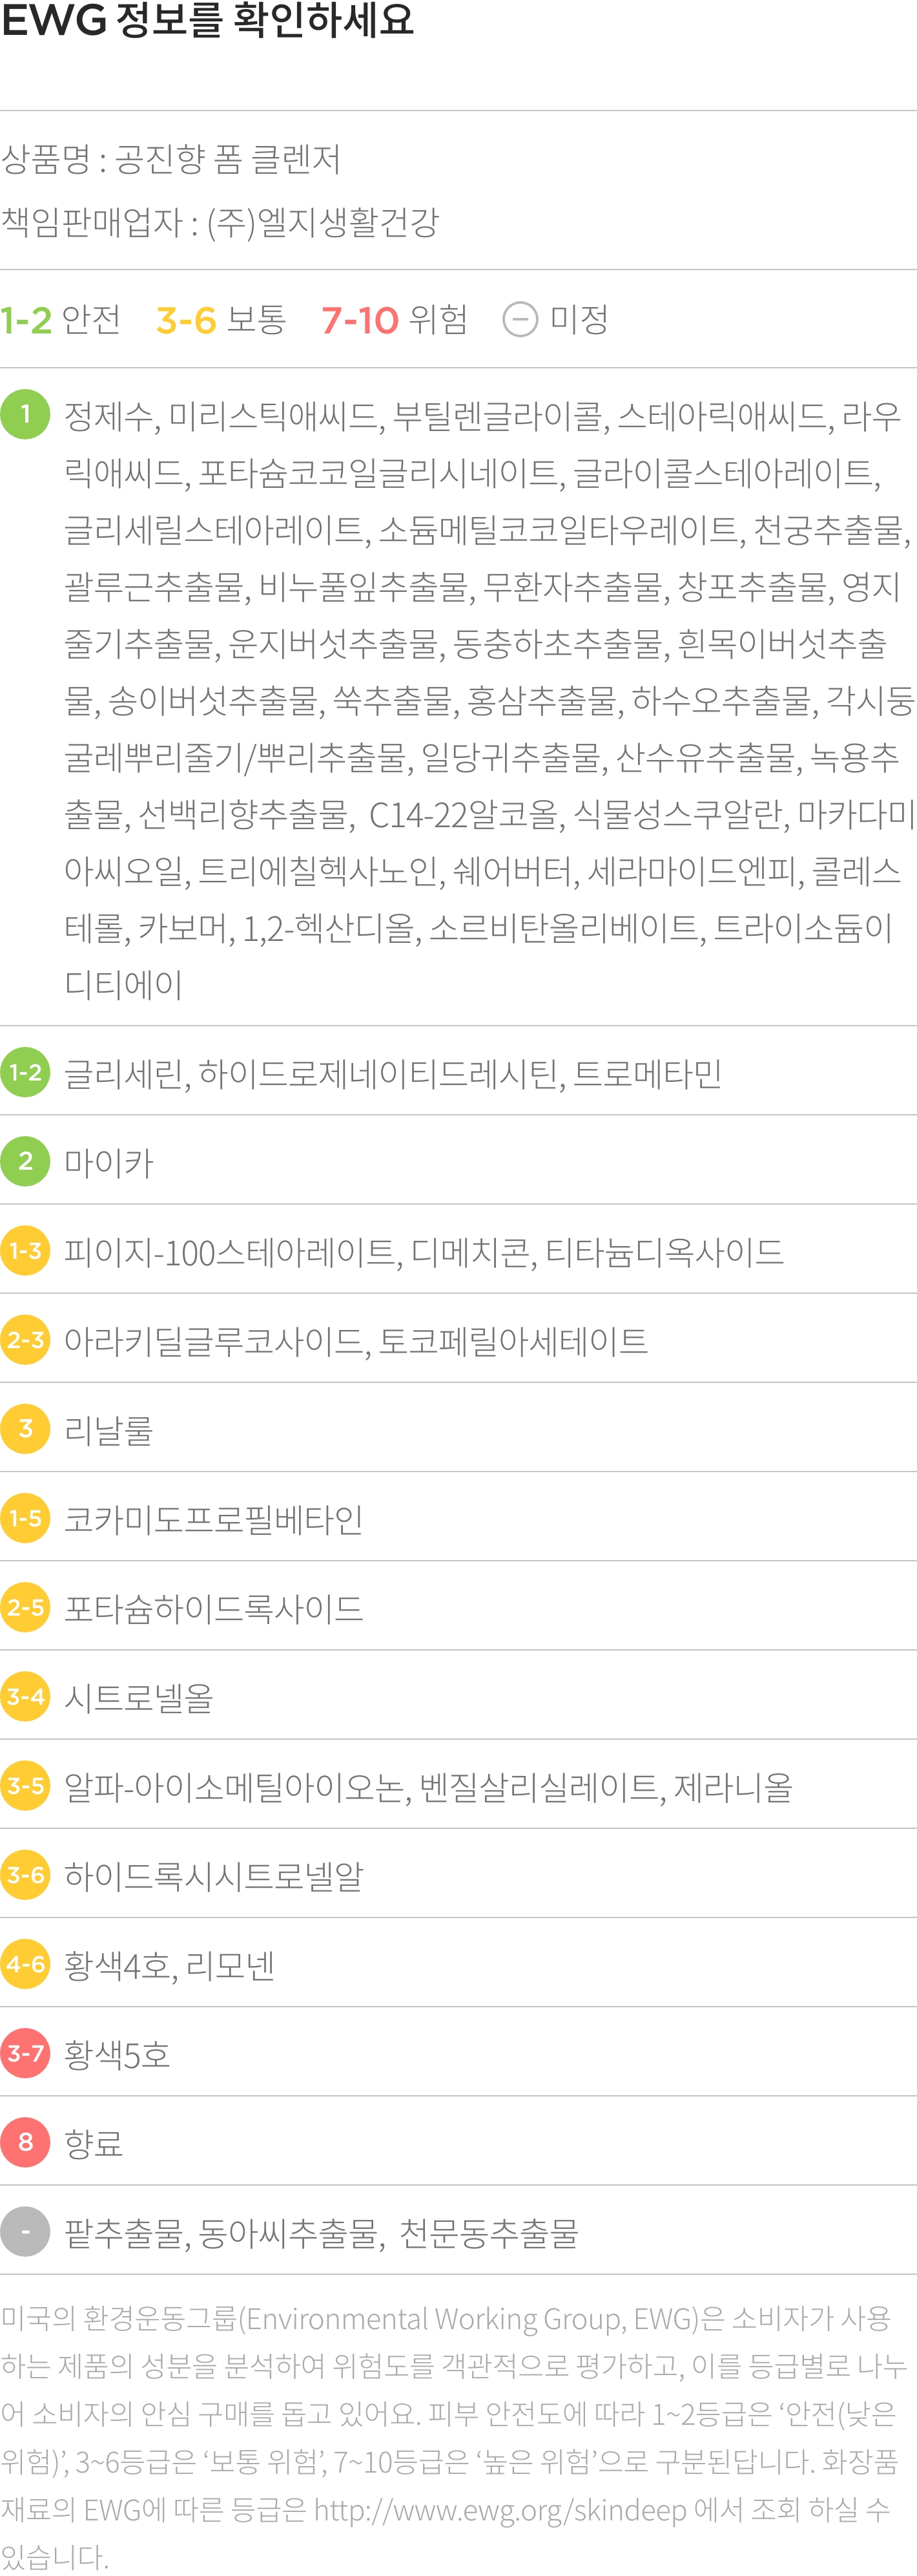The height and width of the screenshot is (2576, 917).
Task: Click the yellow 2-3 grade badge
Action: click(25, 1340)
